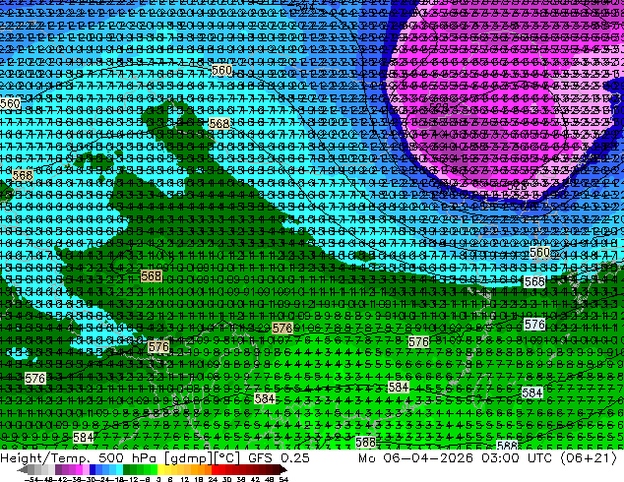Click the 'GFS 0.25' model label
This screenshot has height=482, width=624.
tap(279, 457)
